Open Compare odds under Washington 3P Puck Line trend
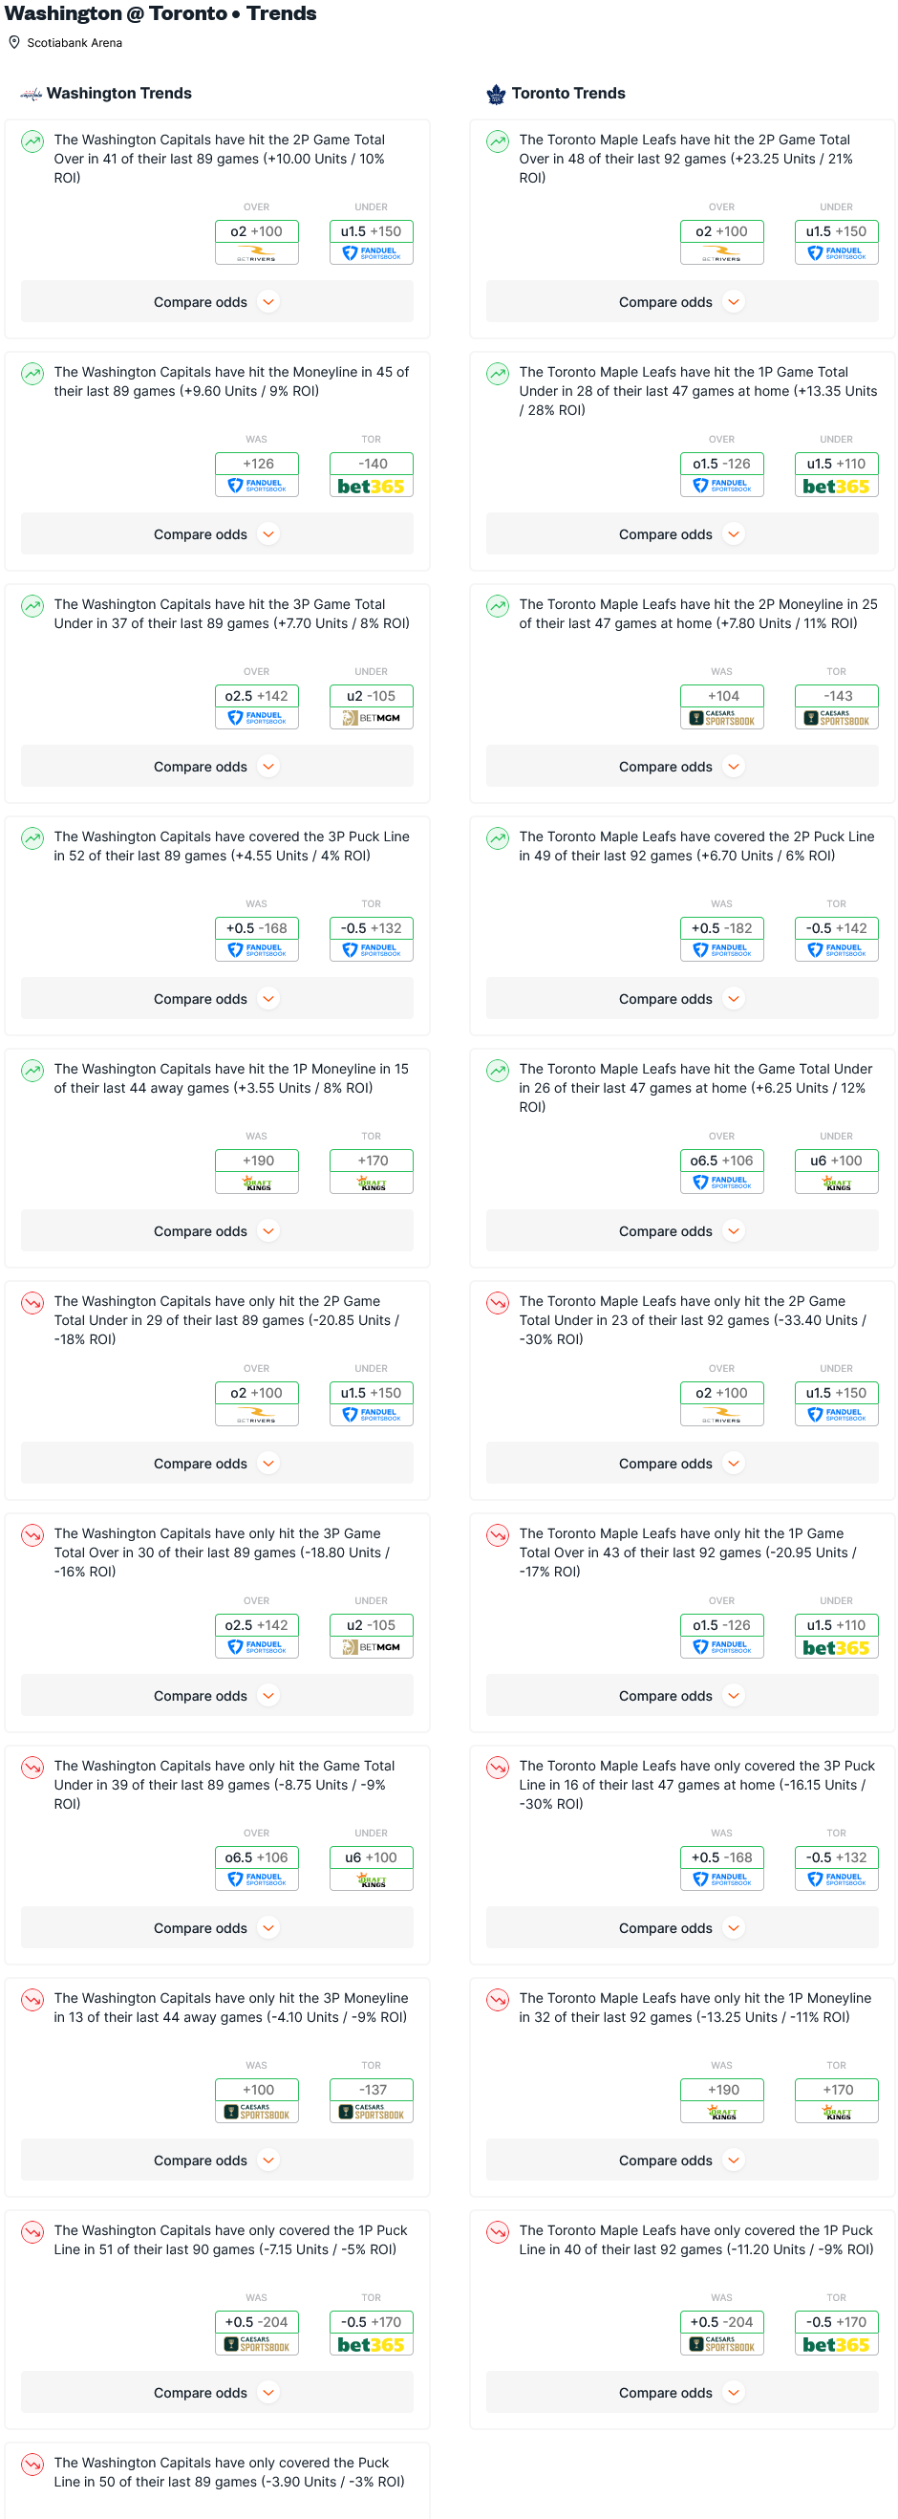 click(216, 998)
